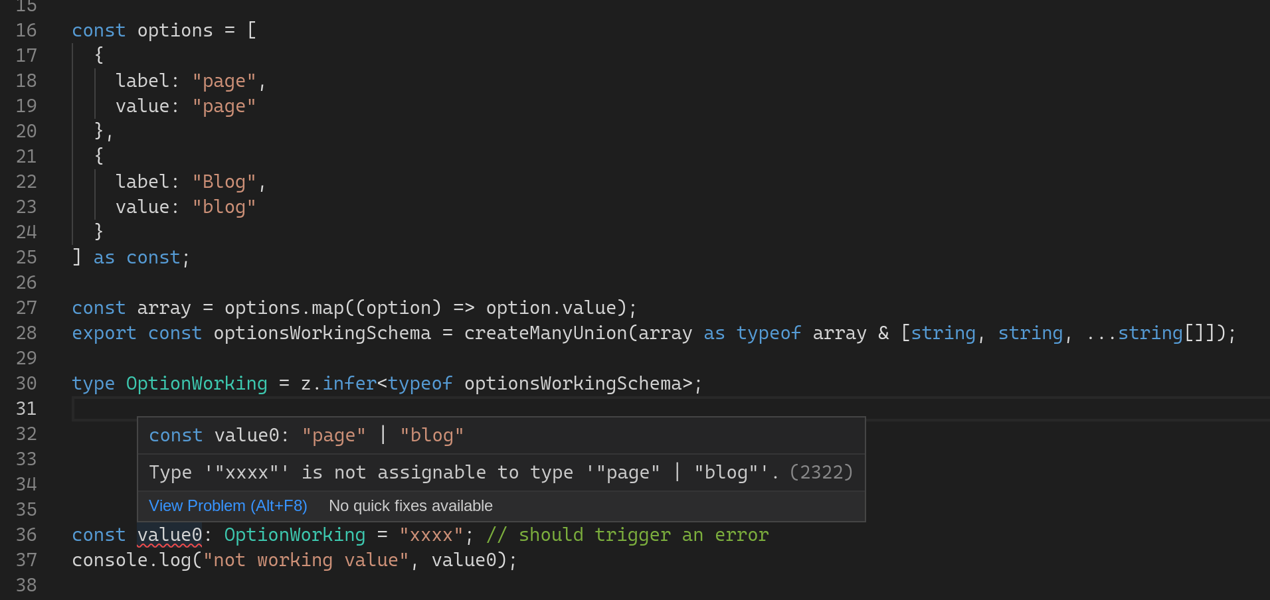Click the "View Problem (Alt+F8)" link
The image size is (1270, 600).
point(228,506)
